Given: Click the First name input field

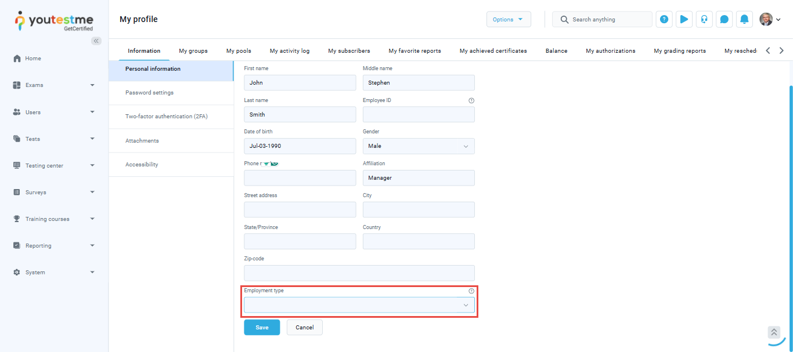Looking at the screenshot, I should [x=300, y=83].
